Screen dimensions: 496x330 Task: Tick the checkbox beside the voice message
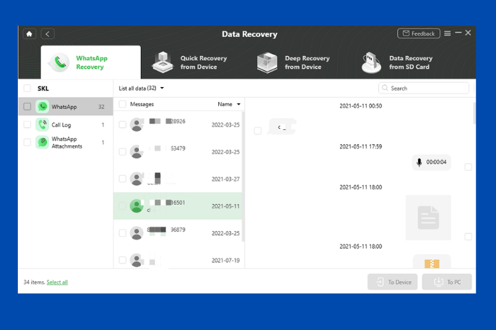[x=468, y=167]
